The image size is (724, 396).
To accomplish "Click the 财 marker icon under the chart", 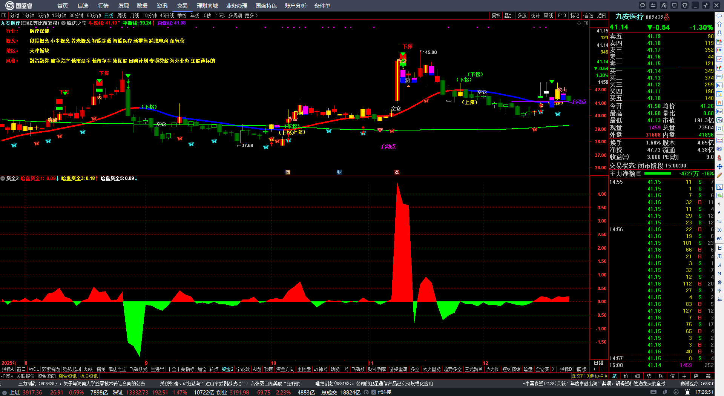I will click(339, 172).
